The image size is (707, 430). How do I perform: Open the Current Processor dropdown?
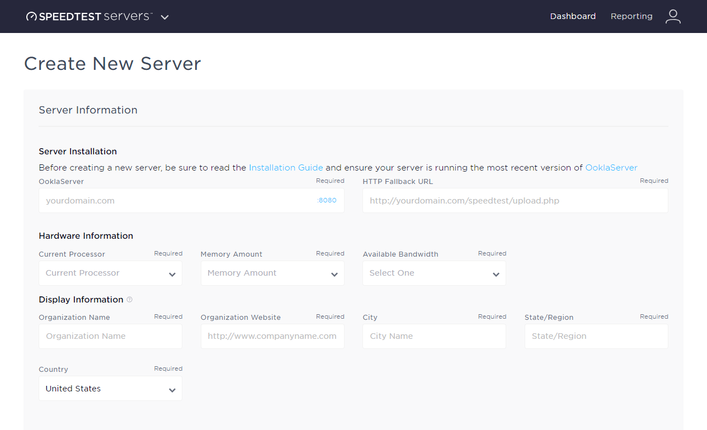coord(110,273)
